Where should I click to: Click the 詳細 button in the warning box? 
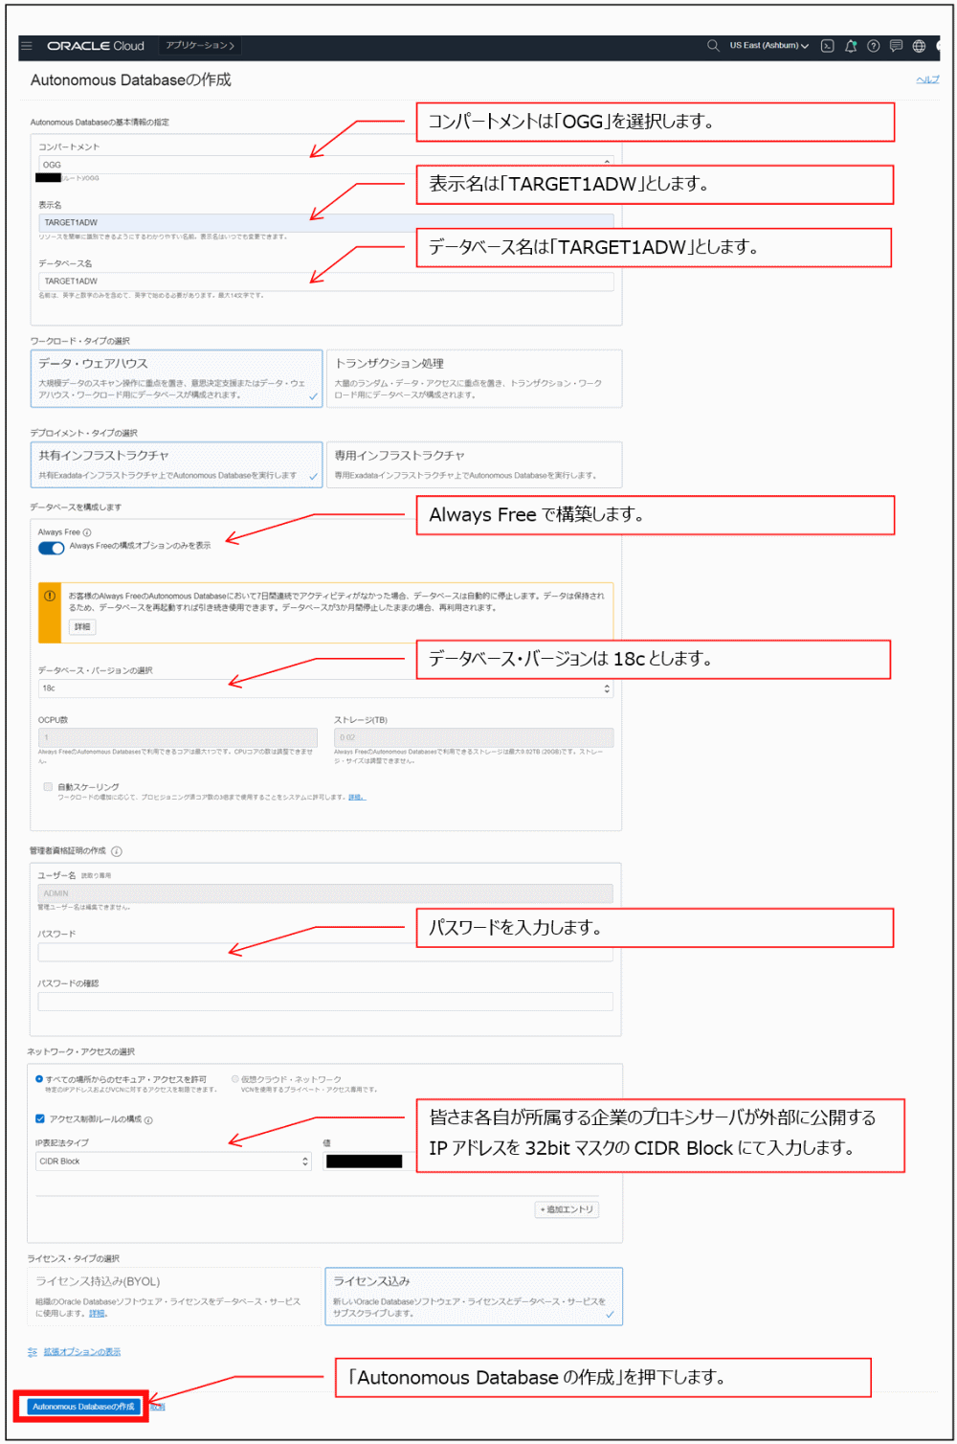[82, 627]
